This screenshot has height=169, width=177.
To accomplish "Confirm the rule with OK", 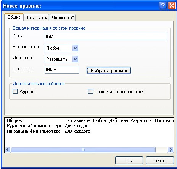I will click(129, 161).
